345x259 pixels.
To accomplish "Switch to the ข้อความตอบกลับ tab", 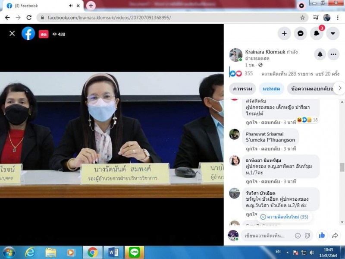I will [311, 89].
